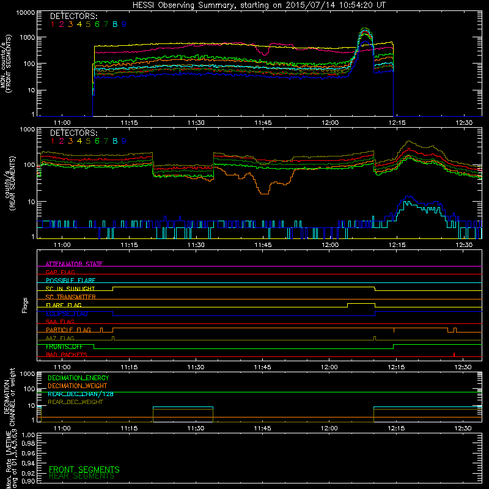489x489 pixels.
Task: Click the PARTICLE FLAG label
Action: [x=68, y=330]
